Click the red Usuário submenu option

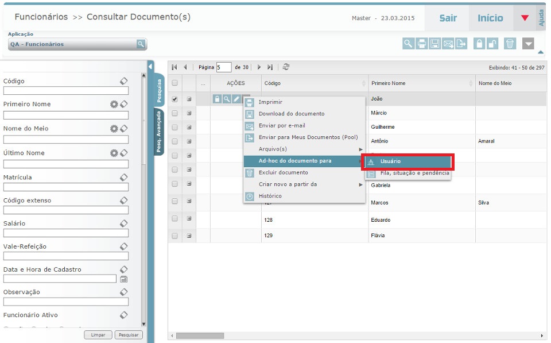point(408,161)
